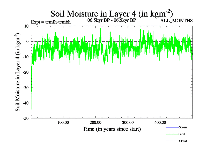207x155 pixels.
Task: Click the black AllSurf legend line
Action: click(172, 141)
